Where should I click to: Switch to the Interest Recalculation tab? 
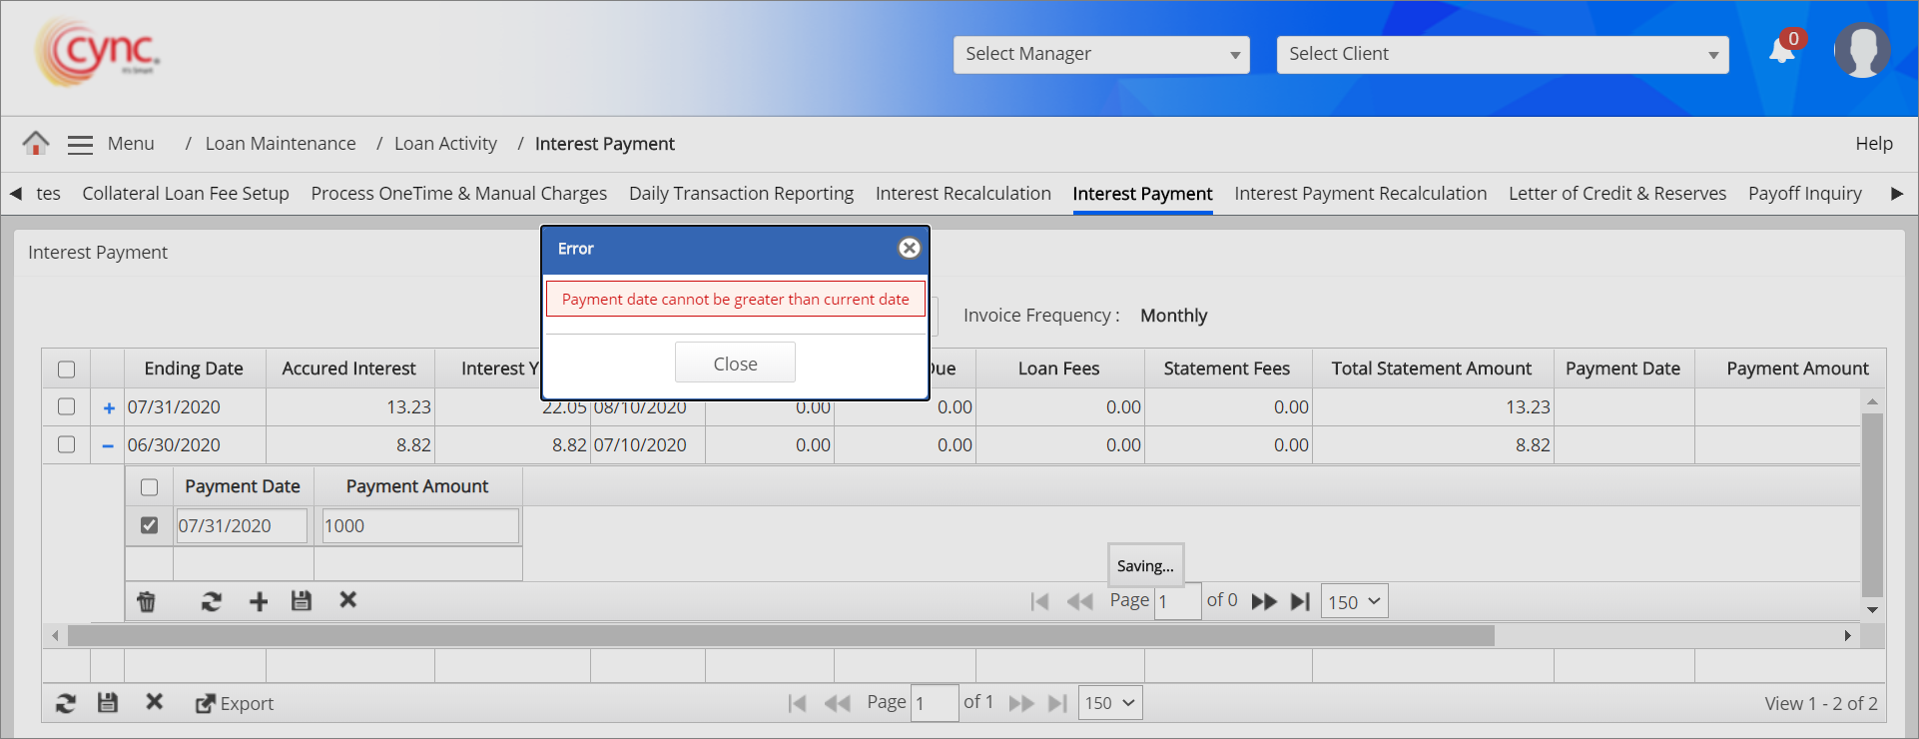(x=962, y=194)
